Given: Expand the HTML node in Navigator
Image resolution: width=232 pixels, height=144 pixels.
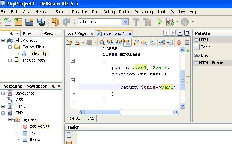Looking at the screenshot, I should click(3, 106).
